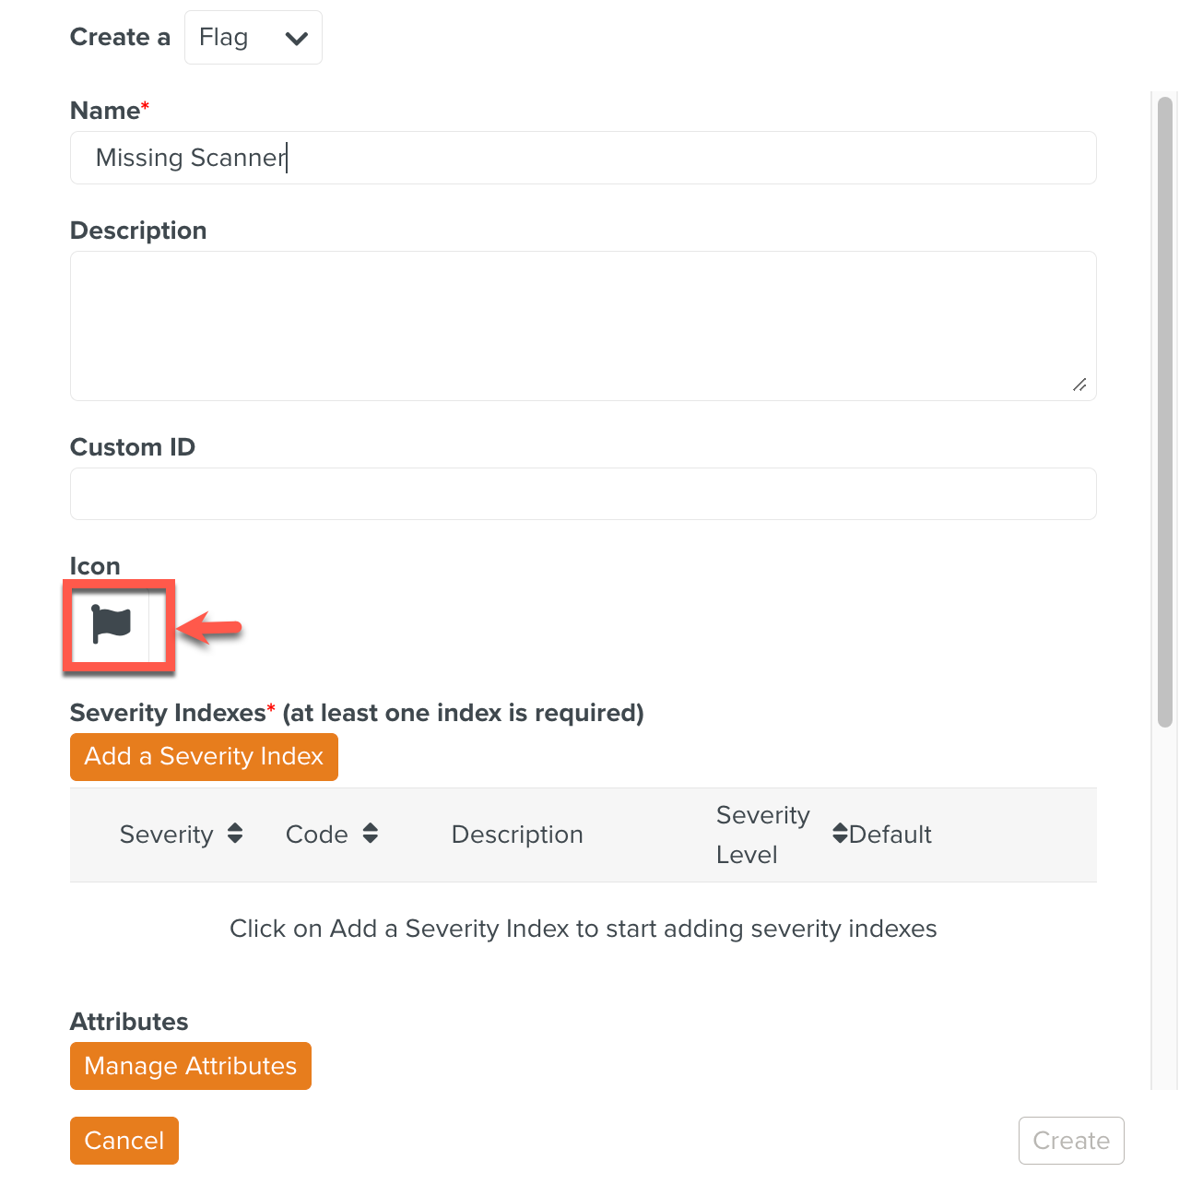Grab the Description box resize handle
Image resolution: width=1191 pixels, height=1184 pixels.
[x=1079, y=385]
